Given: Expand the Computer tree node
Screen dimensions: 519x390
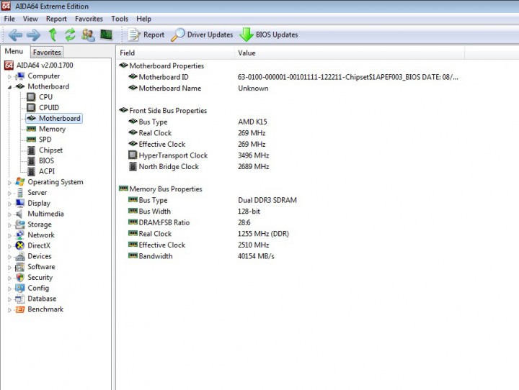Looking at the screenshot, I should point(9,76).
